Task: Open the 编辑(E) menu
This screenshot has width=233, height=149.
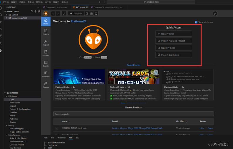Action: click(14, 2)
